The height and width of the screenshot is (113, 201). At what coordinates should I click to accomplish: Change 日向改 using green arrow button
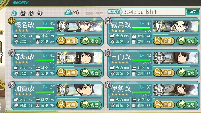tap(187, 73)
